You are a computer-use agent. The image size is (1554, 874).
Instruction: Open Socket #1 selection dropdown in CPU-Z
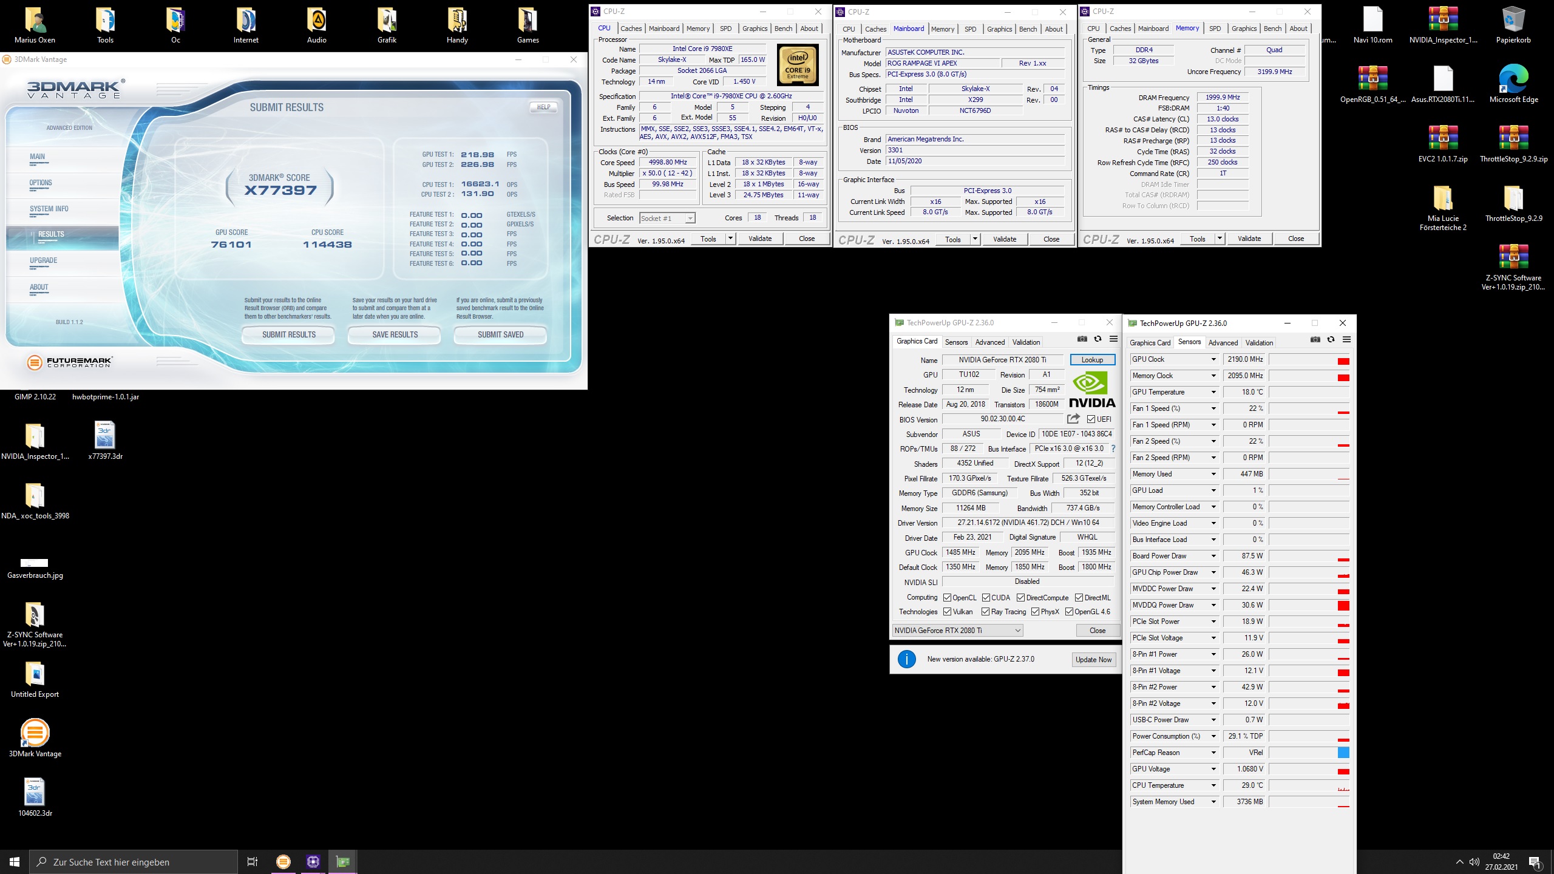(x=667, y=218)
